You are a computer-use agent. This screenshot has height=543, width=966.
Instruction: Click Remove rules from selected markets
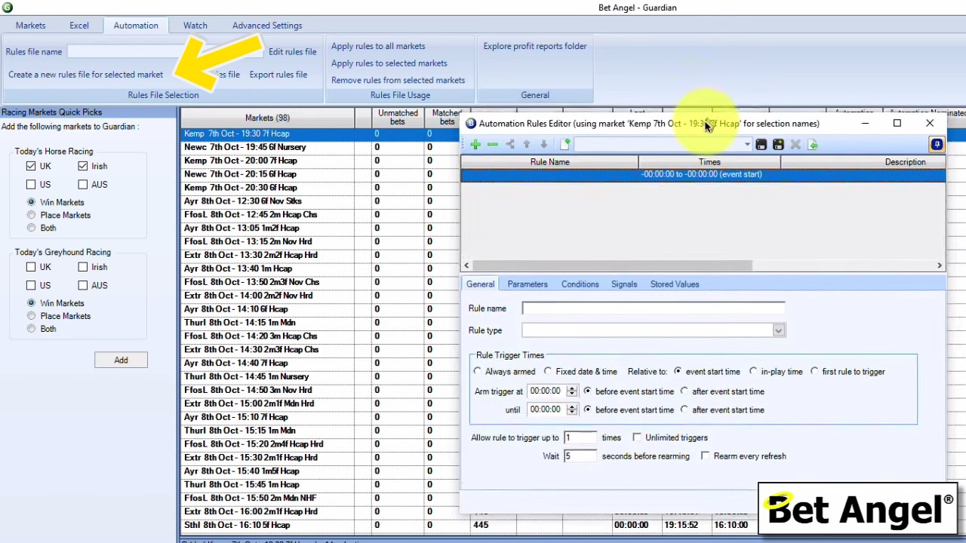coord(398,80)
